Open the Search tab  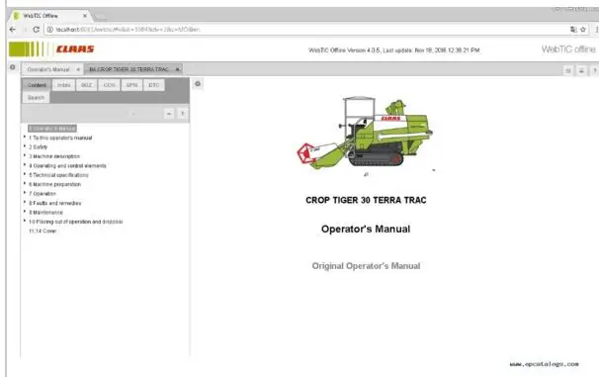[36, 98]
